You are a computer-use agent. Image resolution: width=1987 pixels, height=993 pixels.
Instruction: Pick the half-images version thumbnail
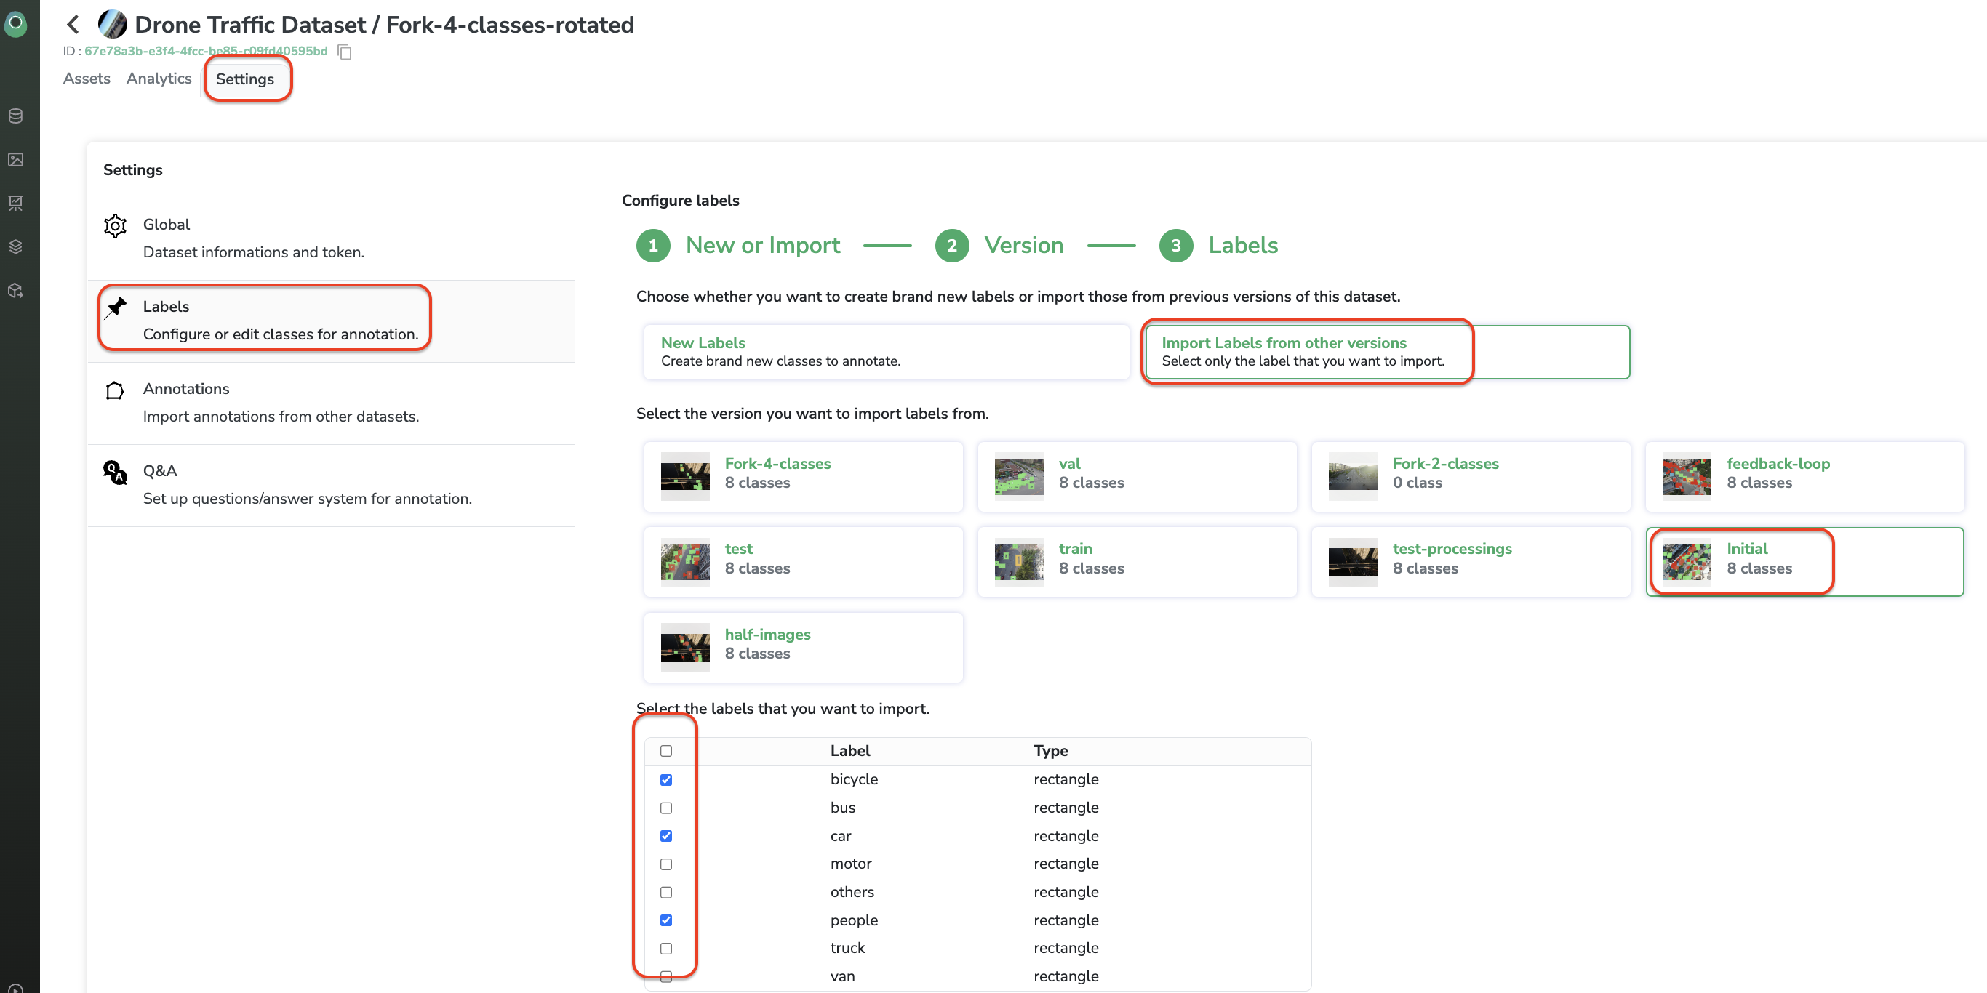coord(685,647)
